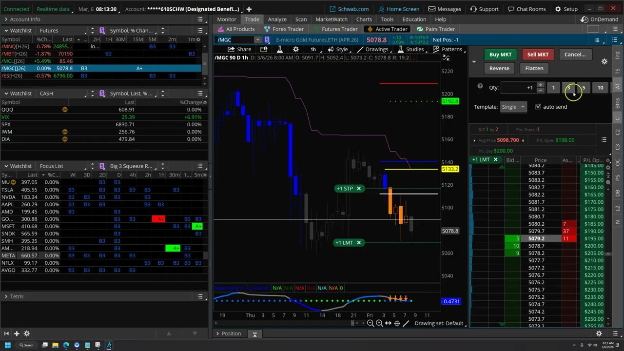Set quantity preset to 10
Viewport: 624px width, 351px height.
tap(600, 88)
